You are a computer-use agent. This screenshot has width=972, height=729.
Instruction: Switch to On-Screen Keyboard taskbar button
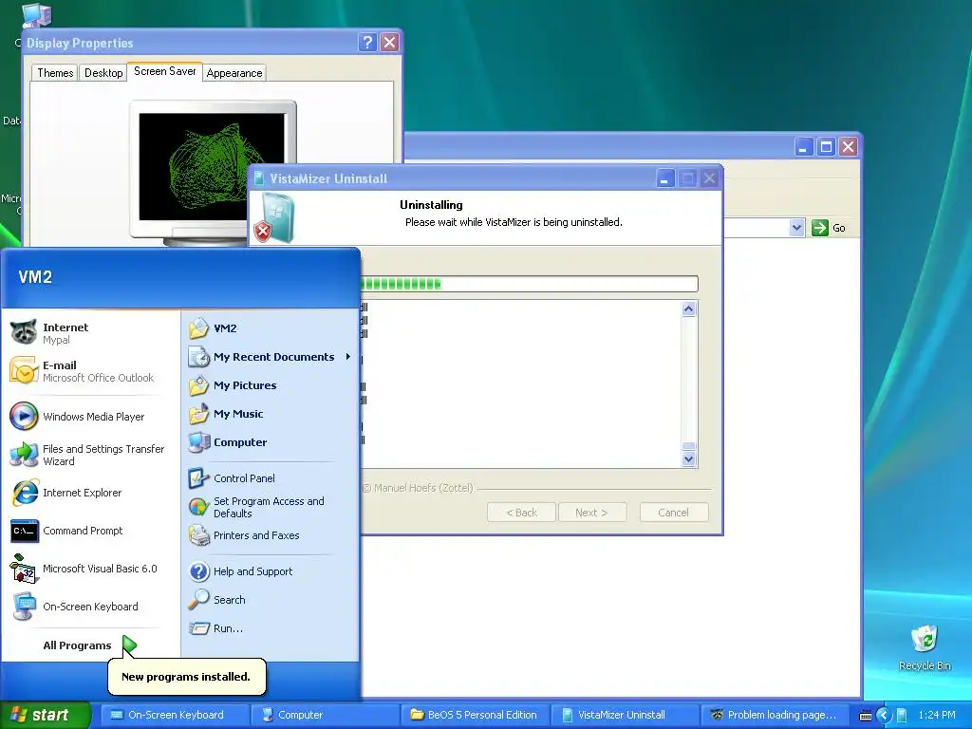(175, 715)
